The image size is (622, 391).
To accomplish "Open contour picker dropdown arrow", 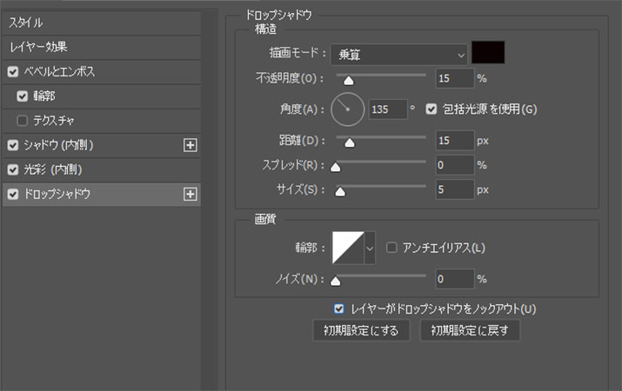I will 370,248.
